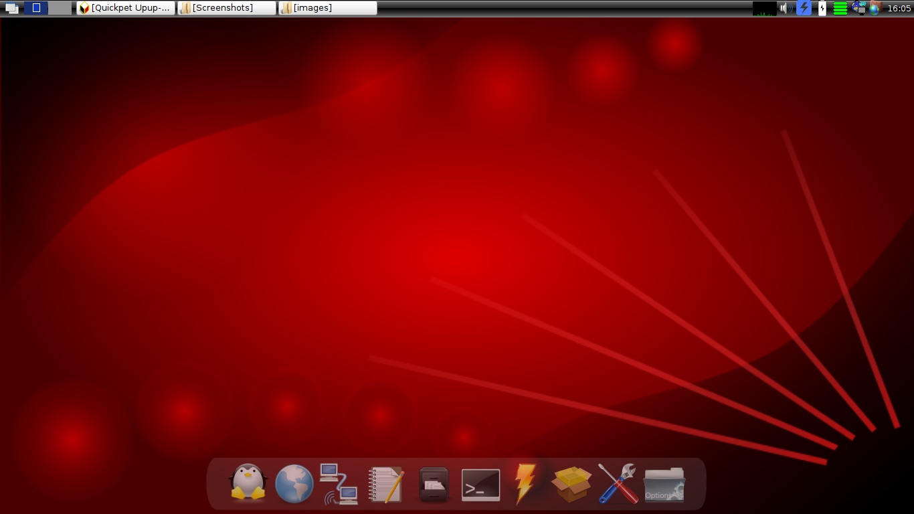Launch the terminal from the dock
The width and height of the screenshot is (914, 514).
(x=481, y=485)
